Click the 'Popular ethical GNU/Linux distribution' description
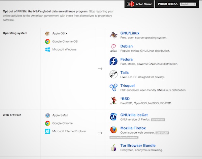The height and width of the screenshot is (159, 202). tap(145, 51)
